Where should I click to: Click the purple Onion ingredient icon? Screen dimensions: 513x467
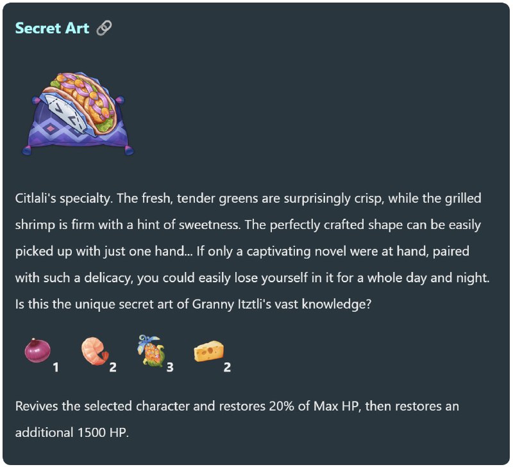(38, 350)
